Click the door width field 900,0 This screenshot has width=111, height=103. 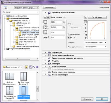click(x=56, y=22)
